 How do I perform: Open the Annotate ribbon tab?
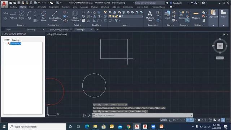pos(42,7)
